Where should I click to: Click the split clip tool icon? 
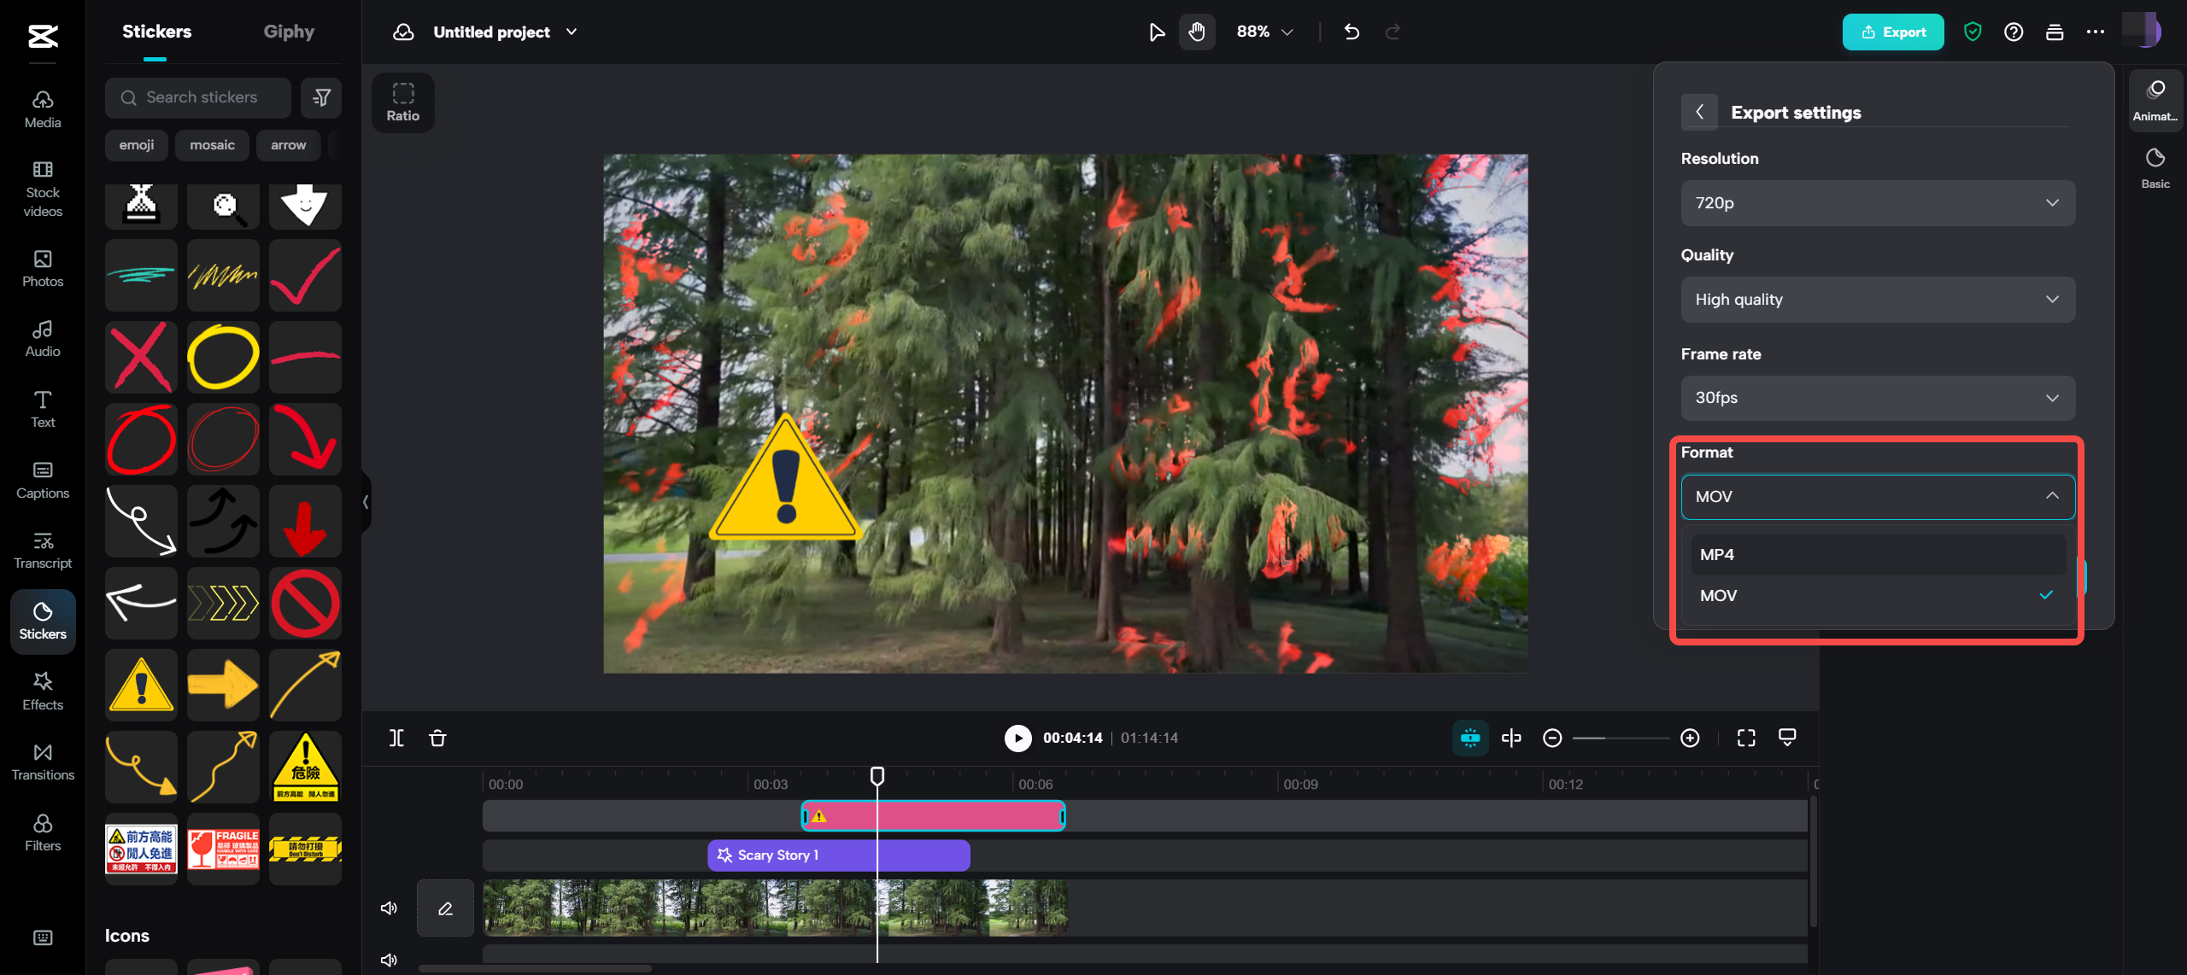coord(396,738)
